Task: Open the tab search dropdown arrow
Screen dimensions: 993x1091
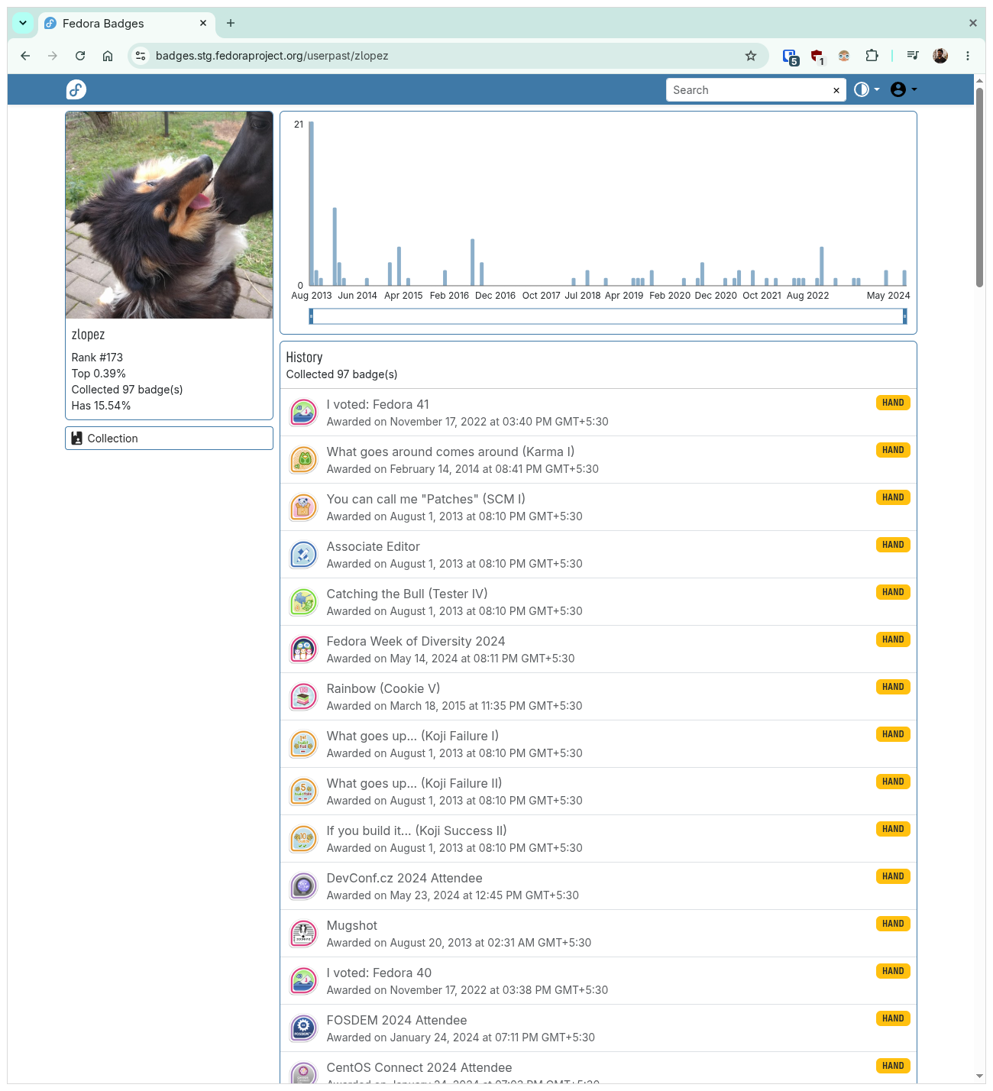Action: (x=23, y=23)
